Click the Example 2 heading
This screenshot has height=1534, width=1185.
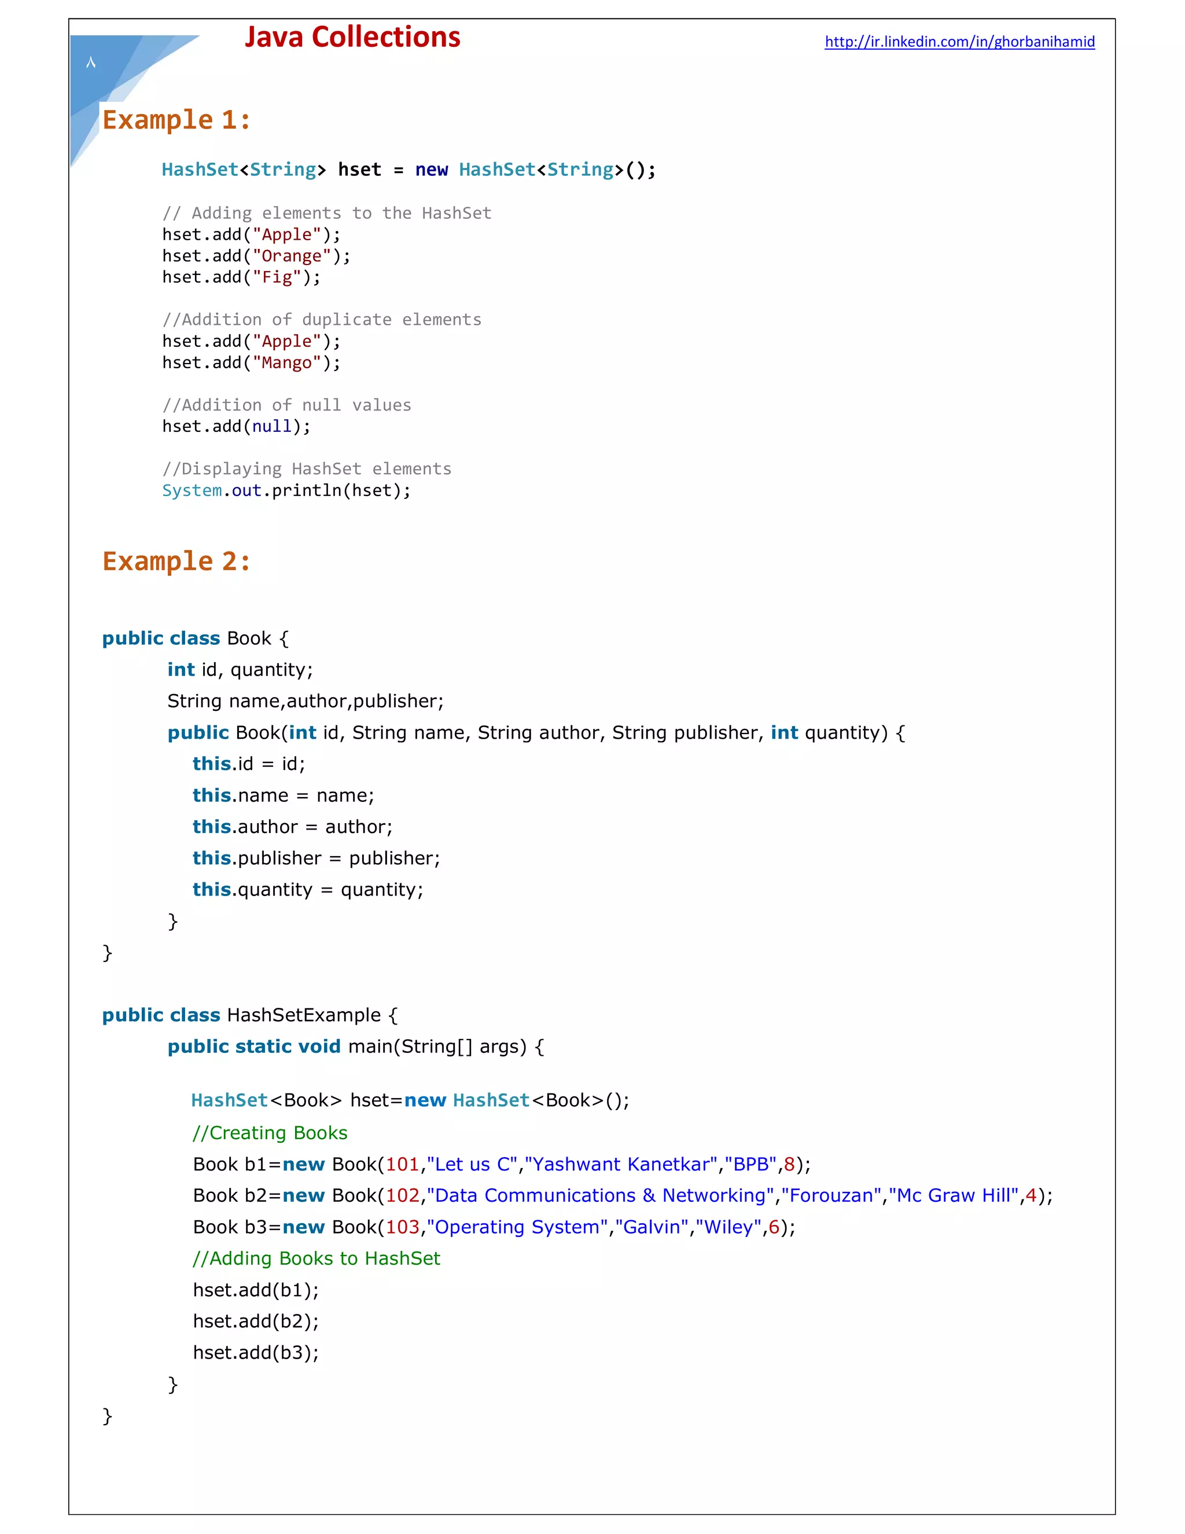(176, 561)
